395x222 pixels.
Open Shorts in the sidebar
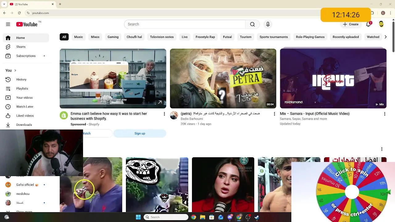[26, 47]
